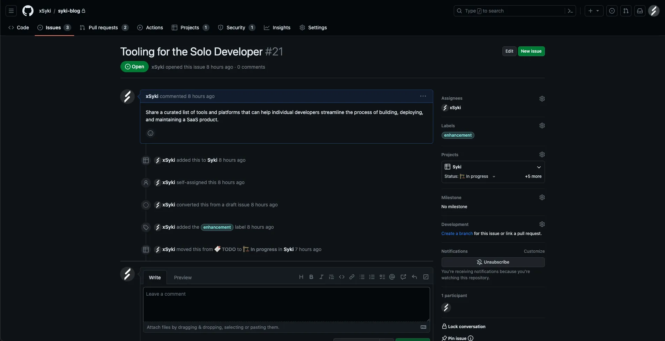The image size is (665, 341).
Task: Click the Bold formatting icon
Action: [311, 277]
